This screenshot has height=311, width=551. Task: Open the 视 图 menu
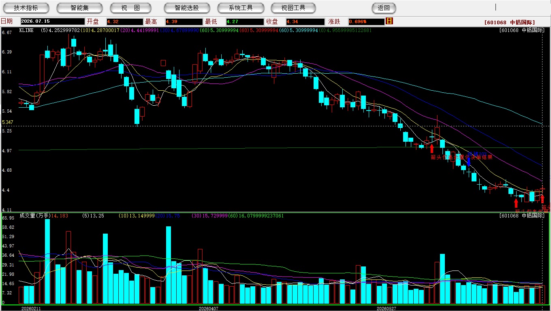[130, 8]
